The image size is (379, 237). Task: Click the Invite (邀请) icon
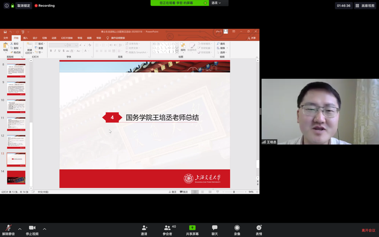click(144, 228)
